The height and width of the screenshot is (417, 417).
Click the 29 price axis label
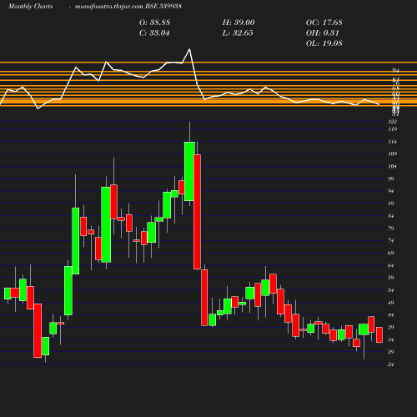tap(391, 352)
